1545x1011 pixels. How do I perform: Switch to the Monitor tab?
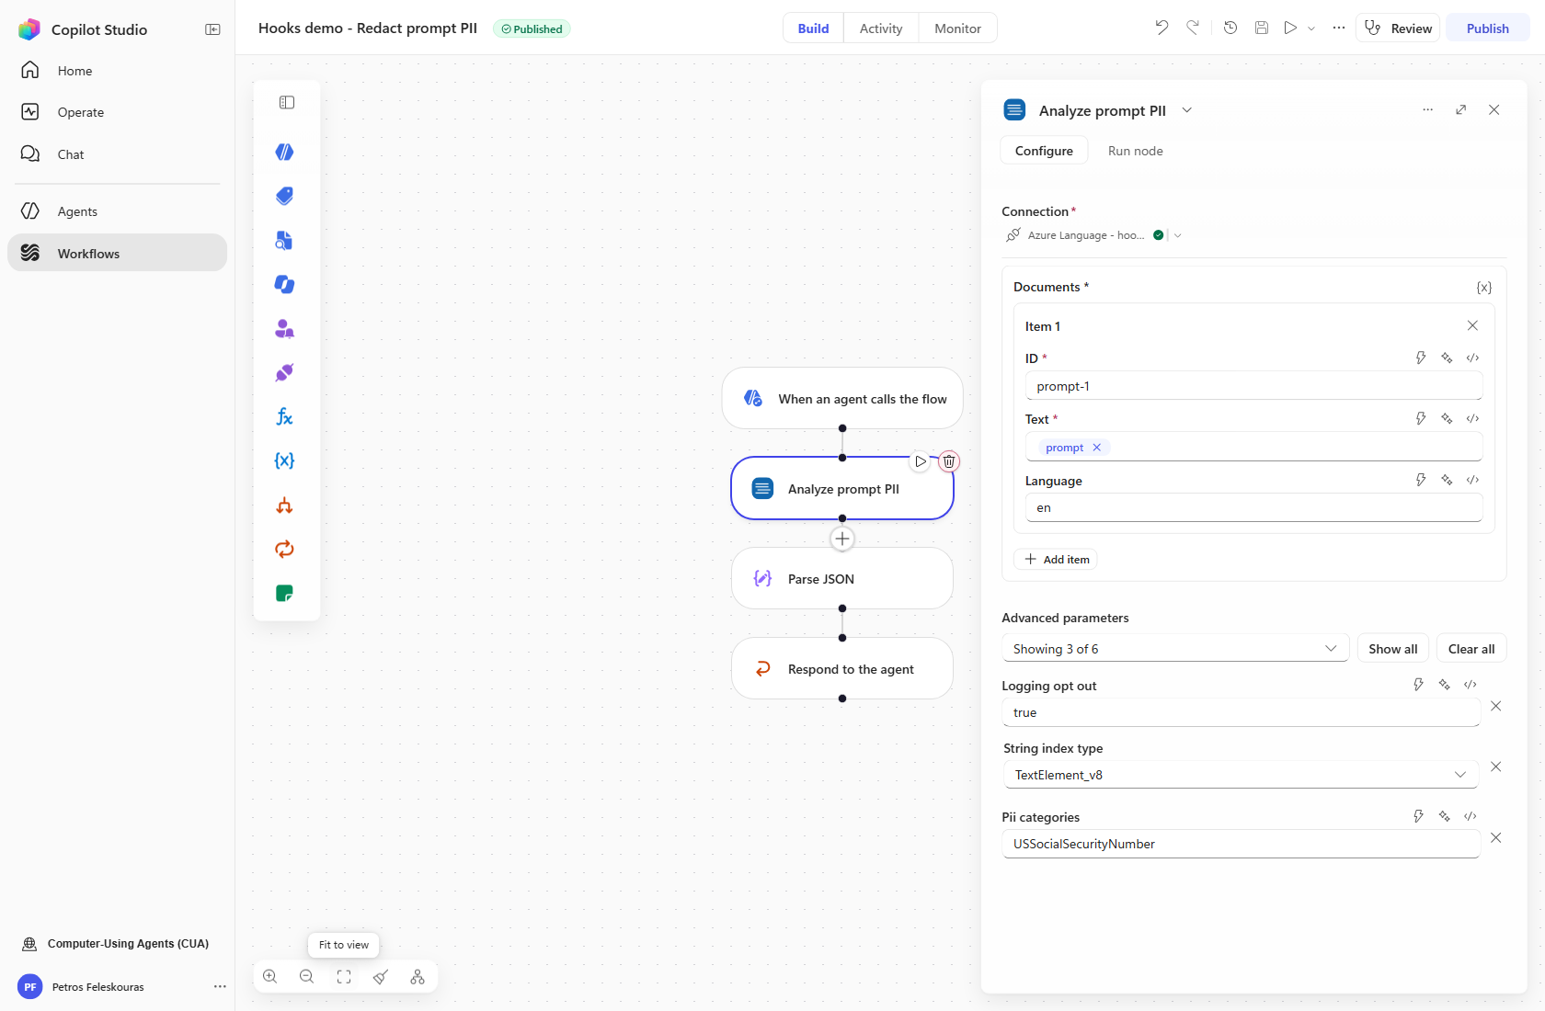[x=957, y=28]
